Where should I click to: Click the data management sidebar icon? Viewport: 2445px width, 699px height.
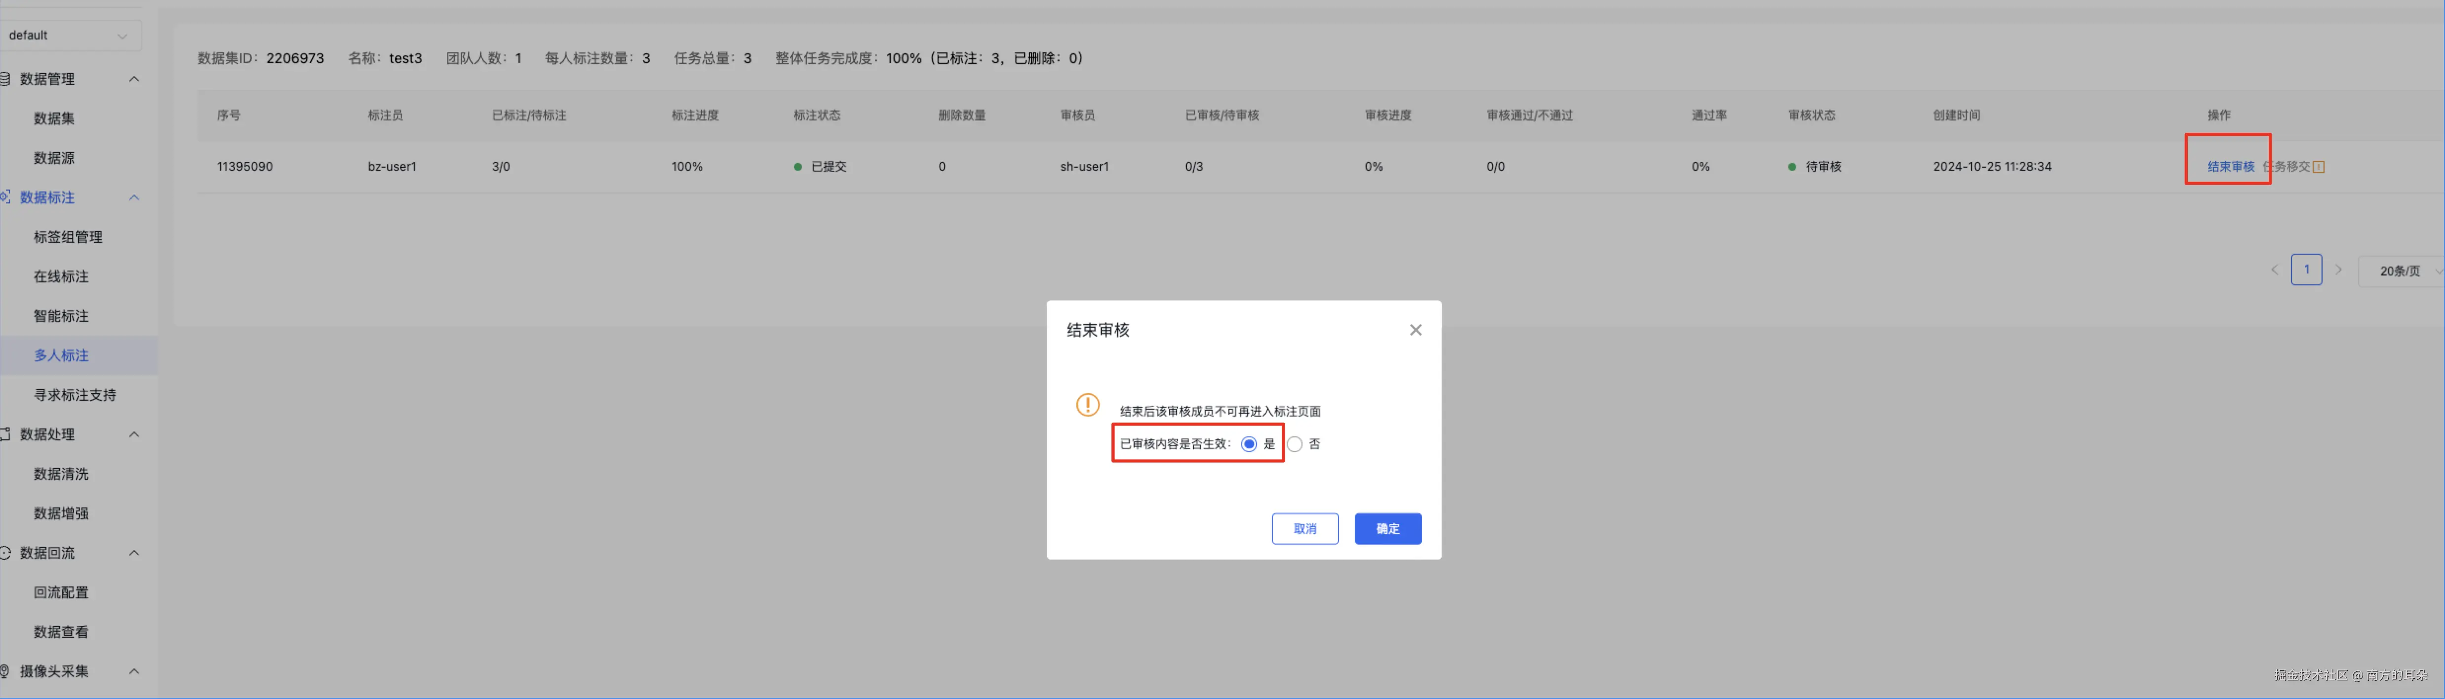point(5,78)
